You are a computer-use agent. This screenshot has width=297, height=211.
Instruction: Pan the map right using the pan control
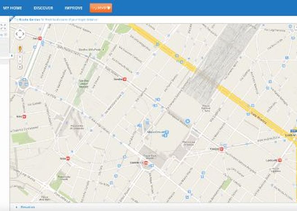point(23,34)
